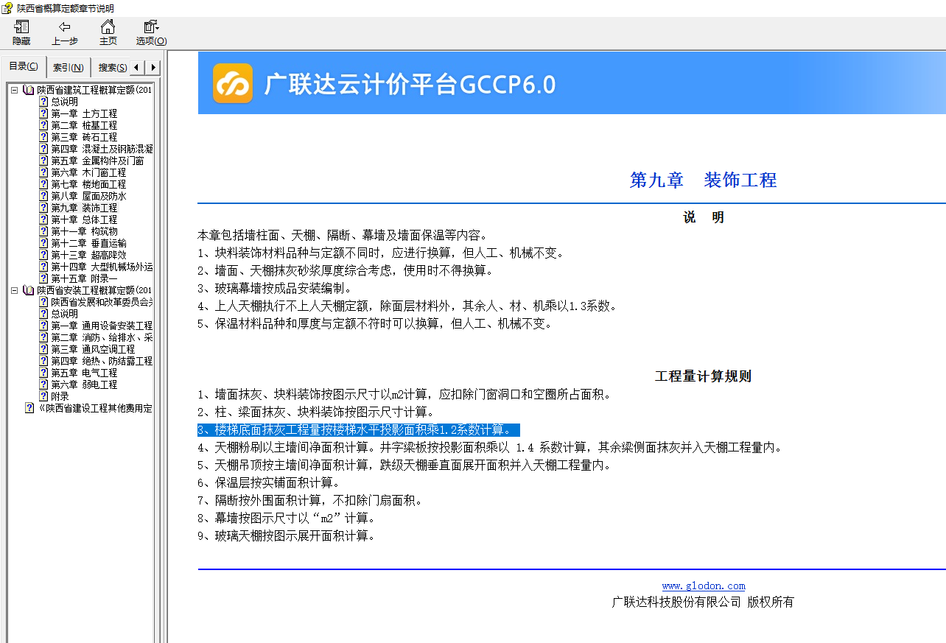Open 第六章 弱电工程 topic
The image size is (946, 643).
84,384
